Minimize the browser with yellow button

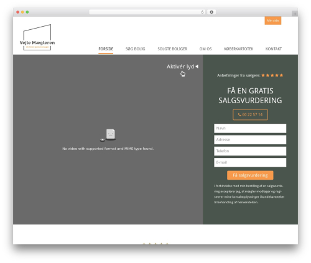22,12
